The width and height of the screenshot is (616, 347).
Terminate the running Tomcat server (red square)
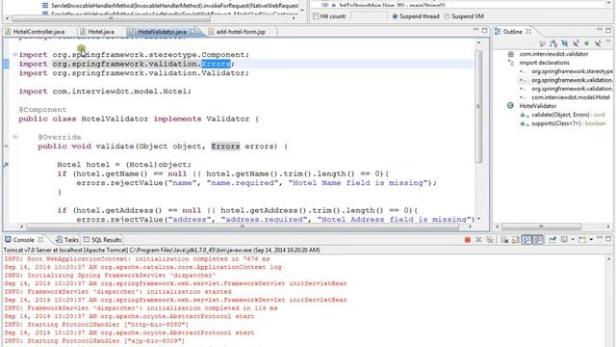click(x=468, y=240)
